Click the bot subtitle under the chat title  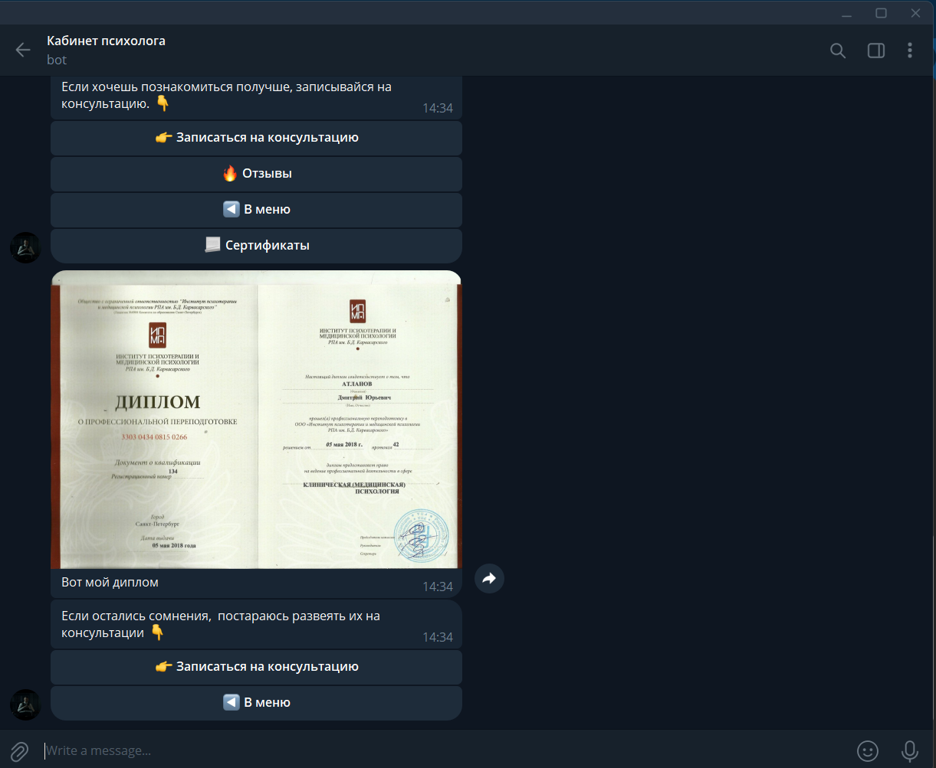click(57, 60)
